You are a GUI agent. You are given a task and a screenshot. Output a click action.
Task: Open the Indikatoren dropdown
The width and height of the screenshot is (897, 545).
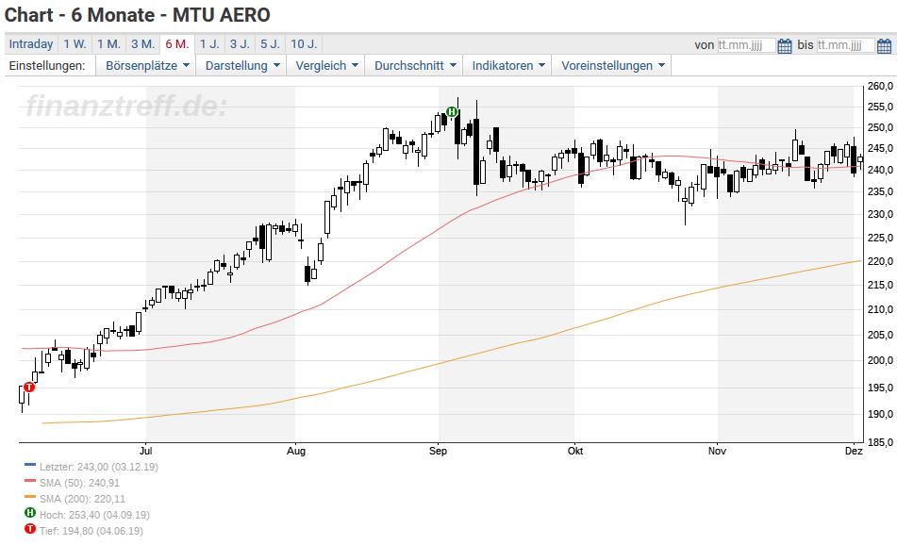pyautogui.click(x=508, y=66)
